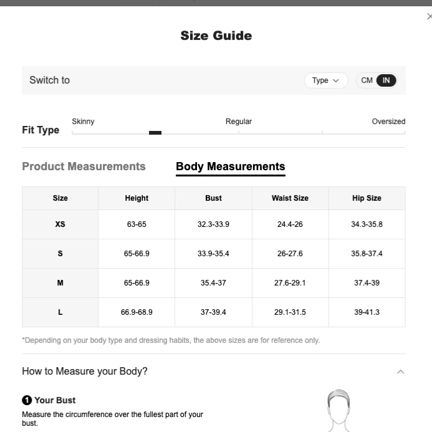Click the body figure illustration
The width and height of the screenshot is (432, 432).
pyautogui.click(x=338, y=411)
